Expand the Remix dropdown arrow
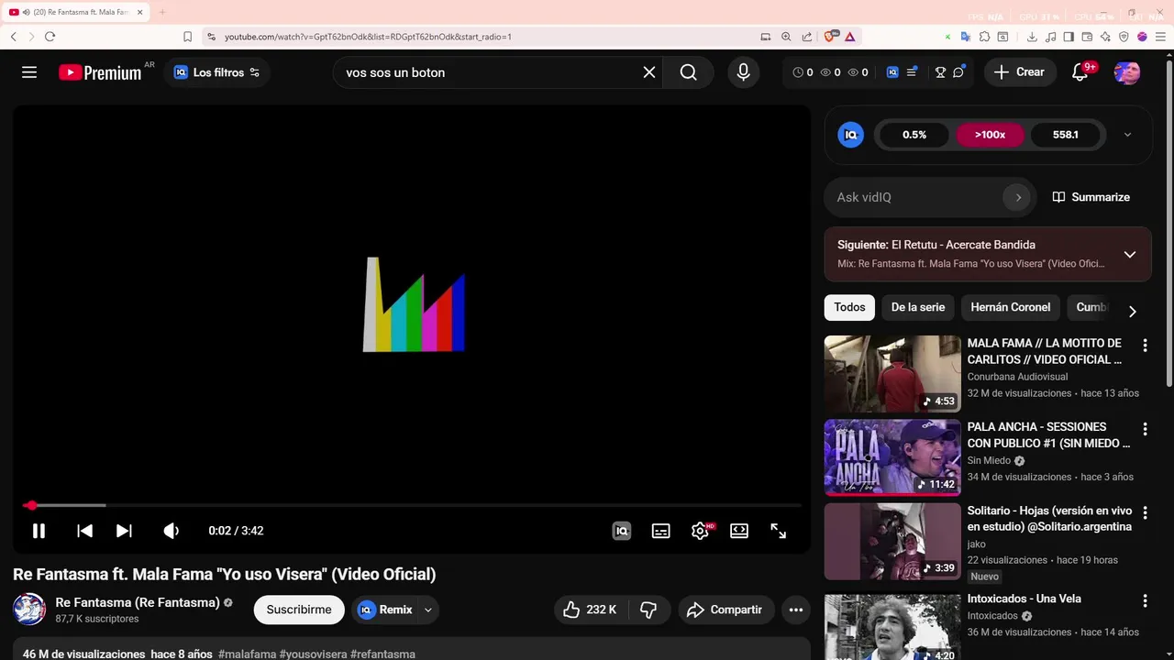The width and height of the screenshot is (1174, 660). pos(427,610)
